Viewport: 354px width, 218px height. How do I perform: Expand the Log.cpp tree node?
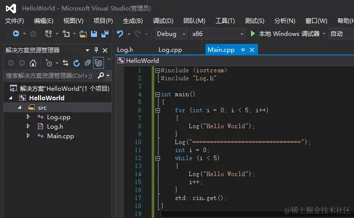pos(28,117)
